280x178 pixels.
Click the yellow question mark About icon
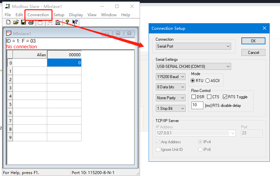(67, 22)
